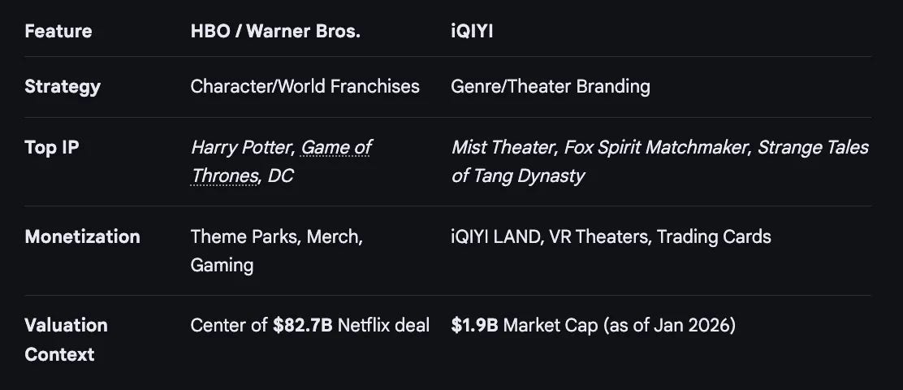903x390 pixels.
Task: Select the Top IP row label
Action: tap(52, 148)
